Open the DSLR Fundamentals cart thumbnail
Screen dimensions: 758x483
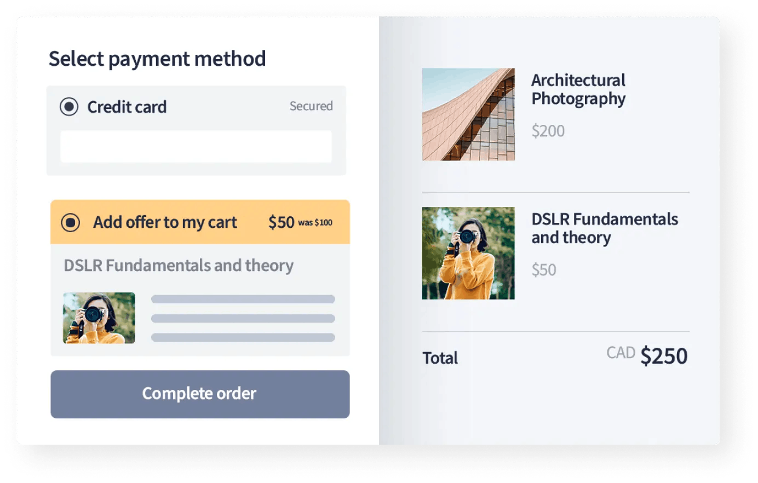pos(468,253)
